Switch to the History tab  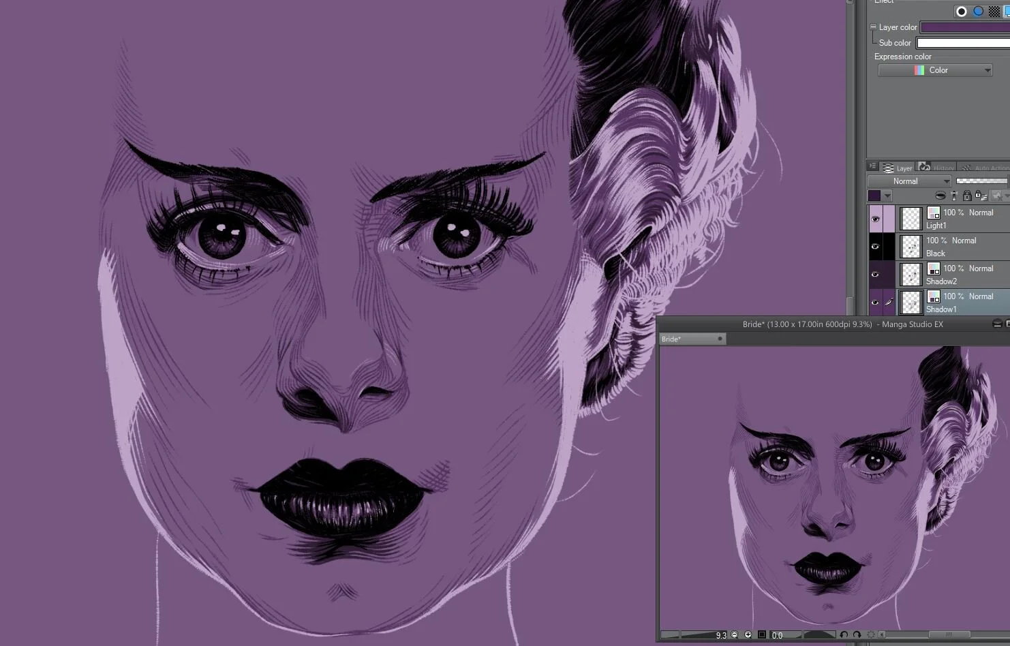pyautogui.click(x=936, y=167)
